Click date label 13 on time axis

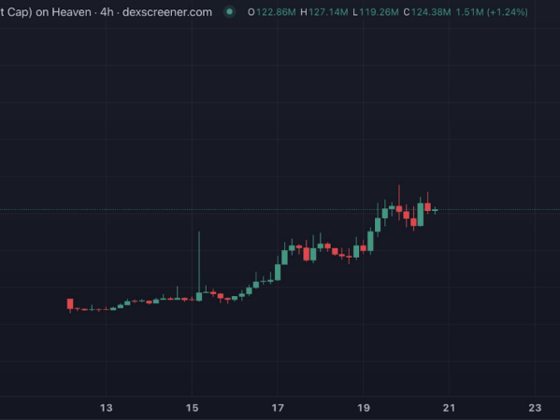coord(106,408)
